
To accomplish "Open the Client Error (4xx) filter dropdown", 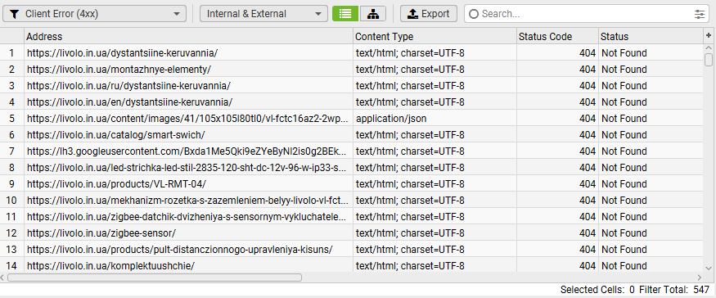I will [95, 14].
